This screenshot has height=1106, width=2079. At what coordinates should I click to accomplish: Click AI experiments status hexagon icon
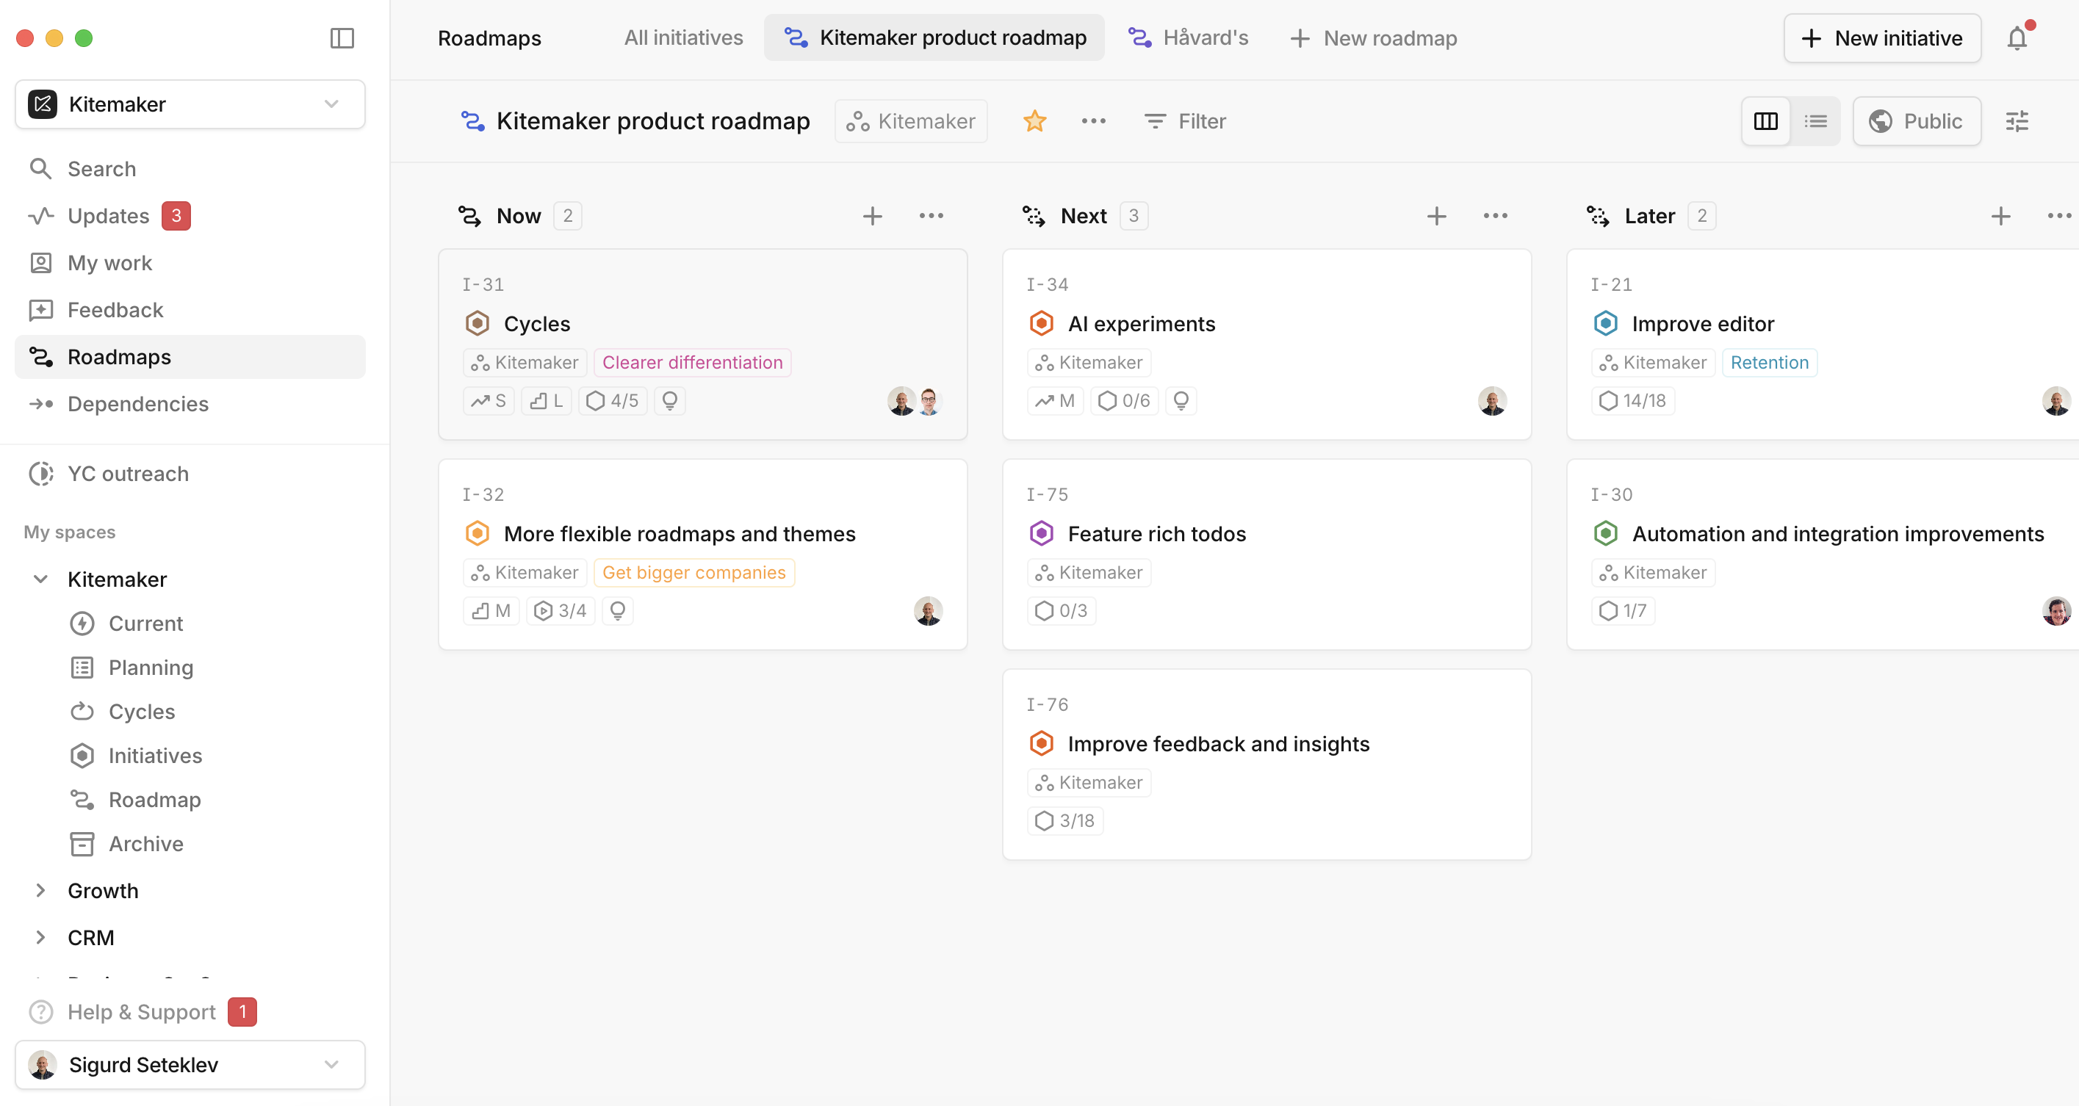1041,323
